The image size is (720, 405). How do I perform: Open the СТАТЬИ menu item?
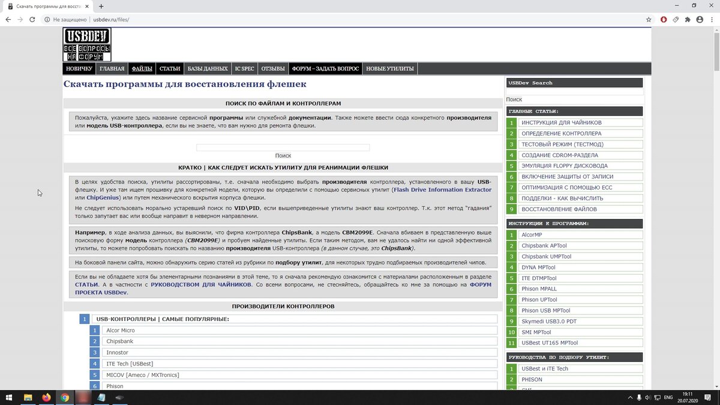170,68
